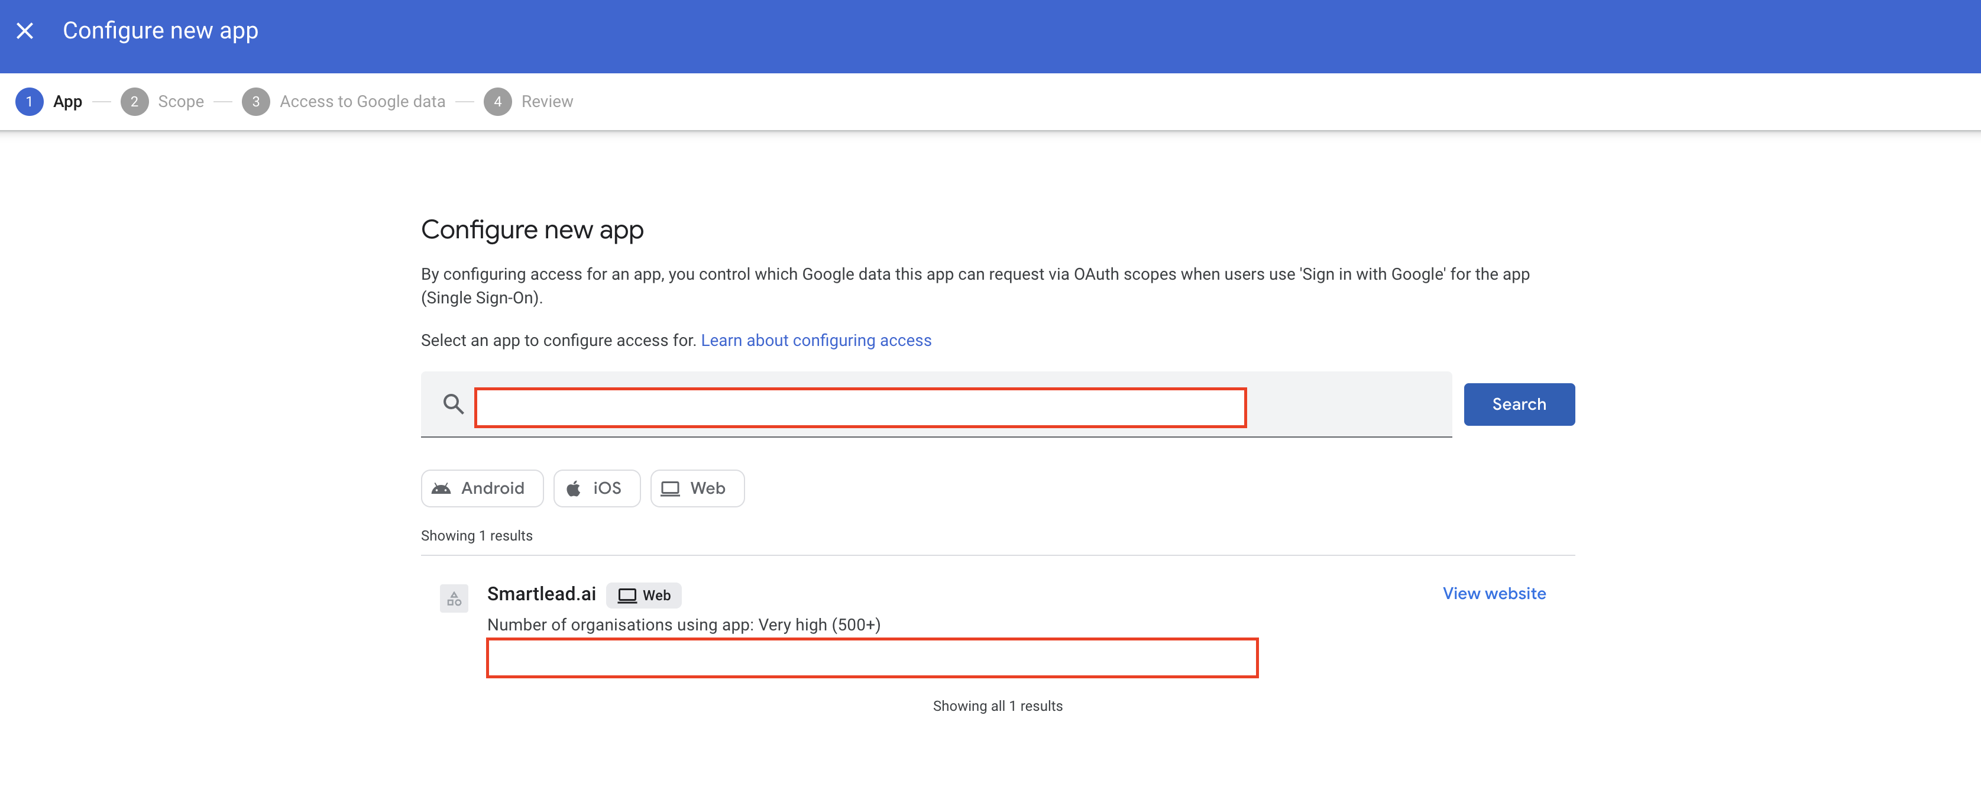Close the Configure new app dialog

click(25, 31)
